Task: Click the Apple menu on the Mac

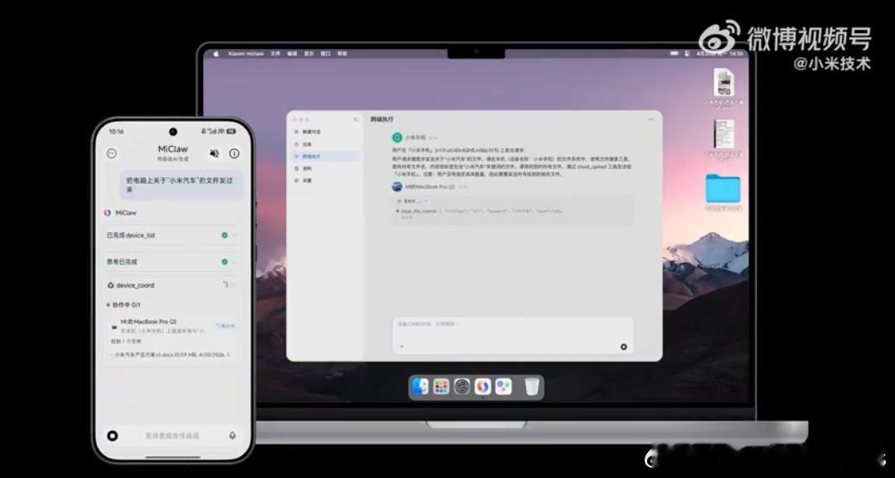Action: click(x=215, y=54)
